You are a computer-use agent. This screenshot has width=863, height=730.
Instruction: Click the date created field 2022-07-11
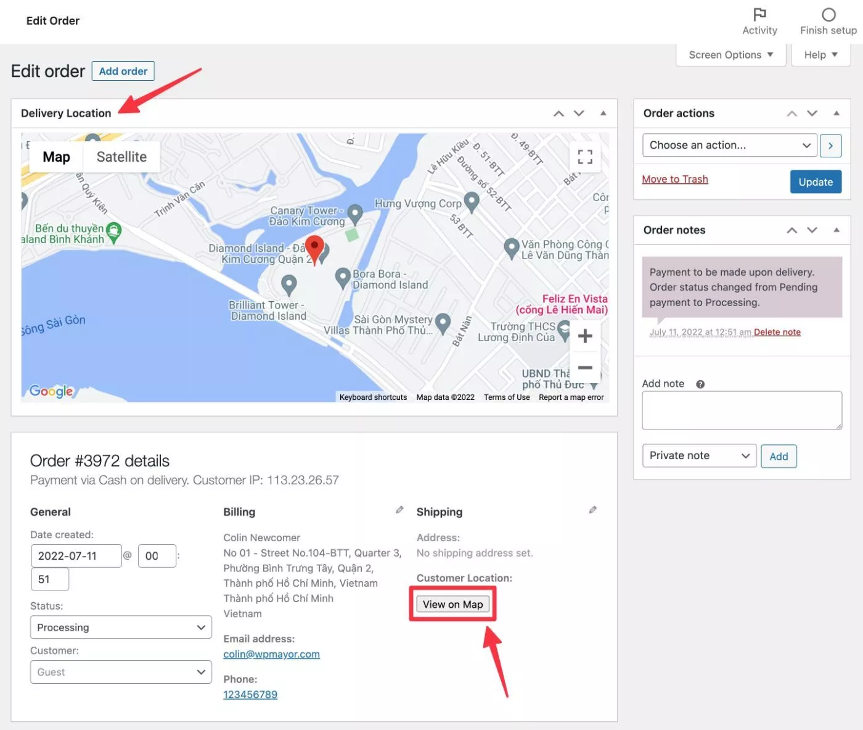(76, 556)
